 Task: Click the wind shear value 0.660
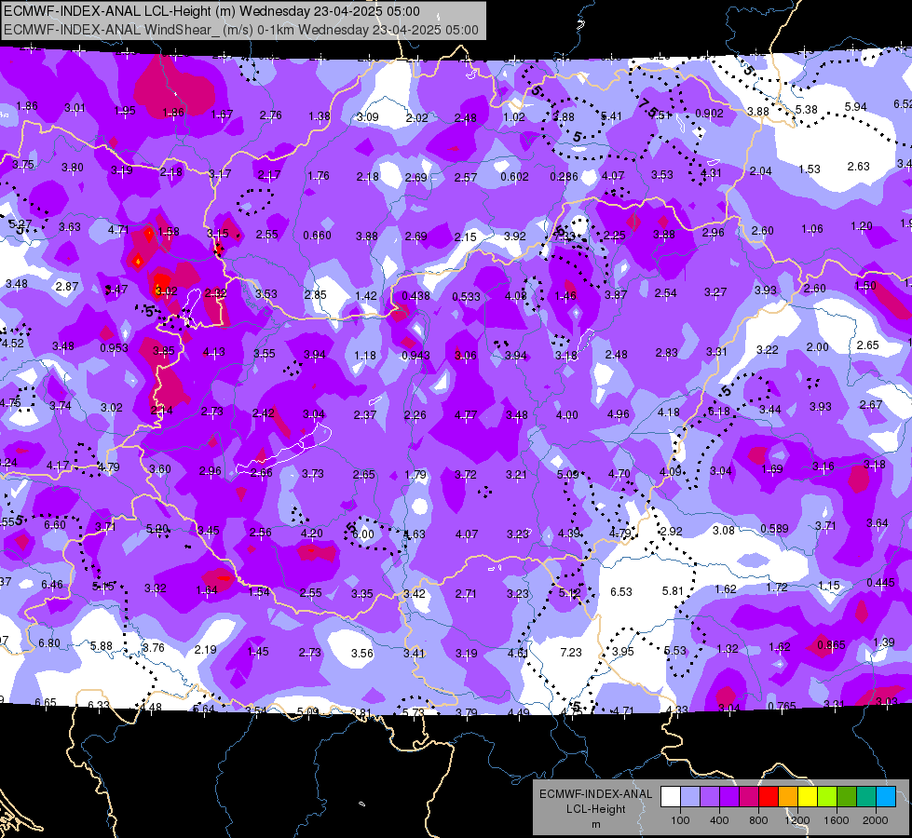[317, 235]
